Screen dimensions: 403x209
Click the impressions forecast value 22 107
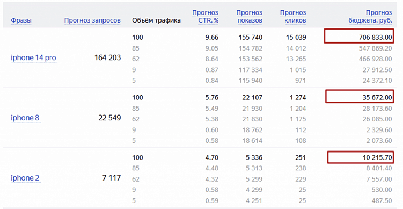252,97
